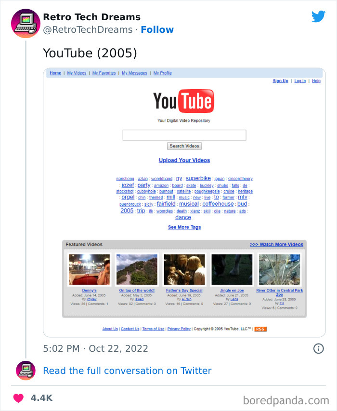Click the YouTube logo in the screenshot
This screenshot has width=337, height=411.
pyautogui.click(x=184, y=101)
